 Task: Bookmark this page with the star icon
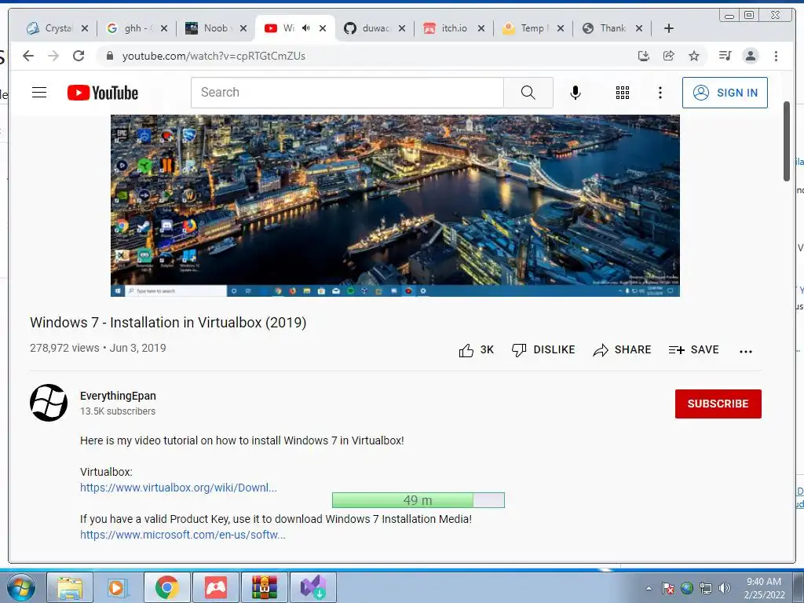tap(694, 56)
